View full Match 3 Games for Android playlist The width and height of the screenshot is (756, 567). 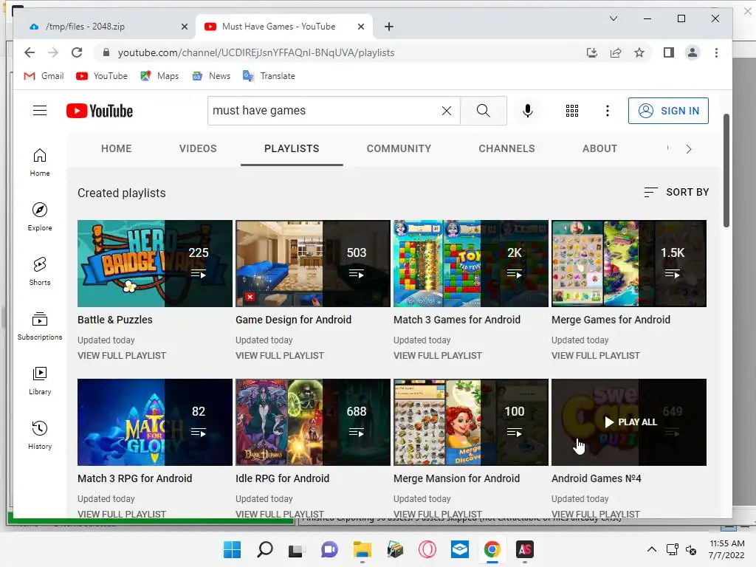pyautogui.click(x=438, y=355)
